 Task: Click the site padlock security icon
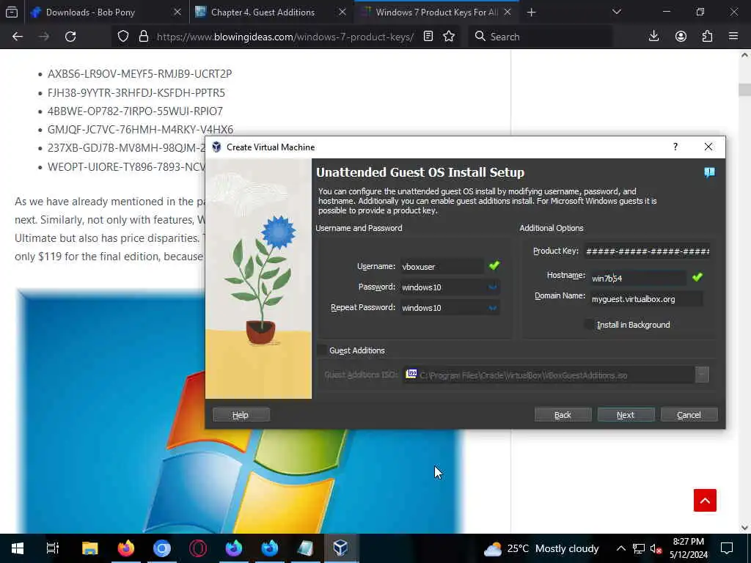(143, 37)
